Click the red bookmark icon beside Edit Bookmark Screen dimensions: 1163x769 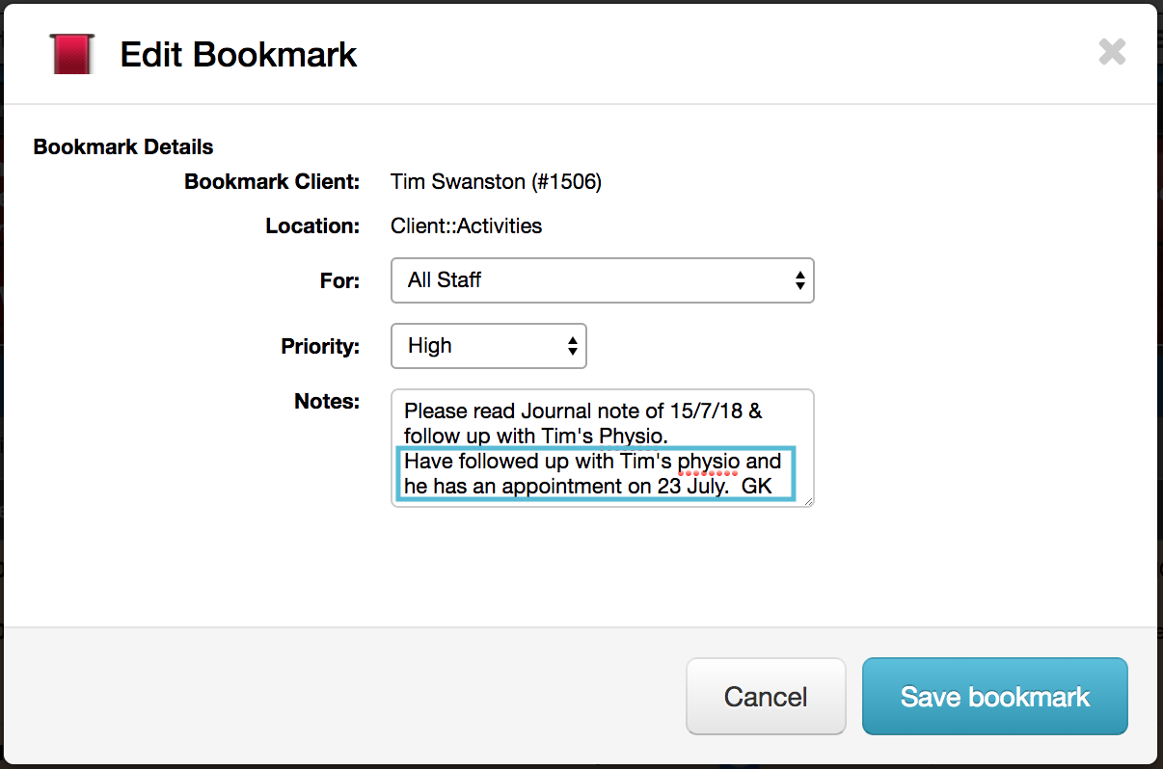click(x=70, y=53)
